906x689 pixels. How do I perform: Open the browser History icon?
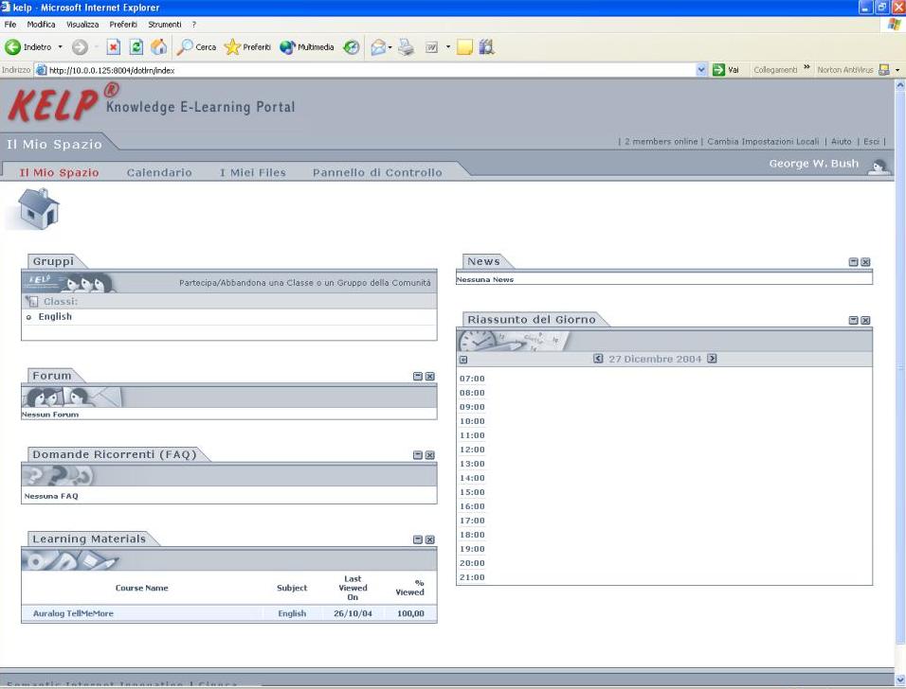tap(352, 47)
